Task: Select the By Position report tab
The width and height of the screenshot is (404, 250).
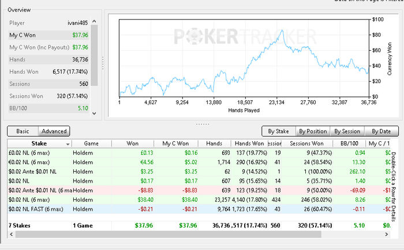Action: click(313, 131)
